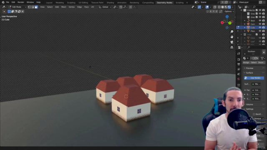Viewport: 267px width, 150px height.
Task: Open the Tool properties tab
Action: point(239,53)
